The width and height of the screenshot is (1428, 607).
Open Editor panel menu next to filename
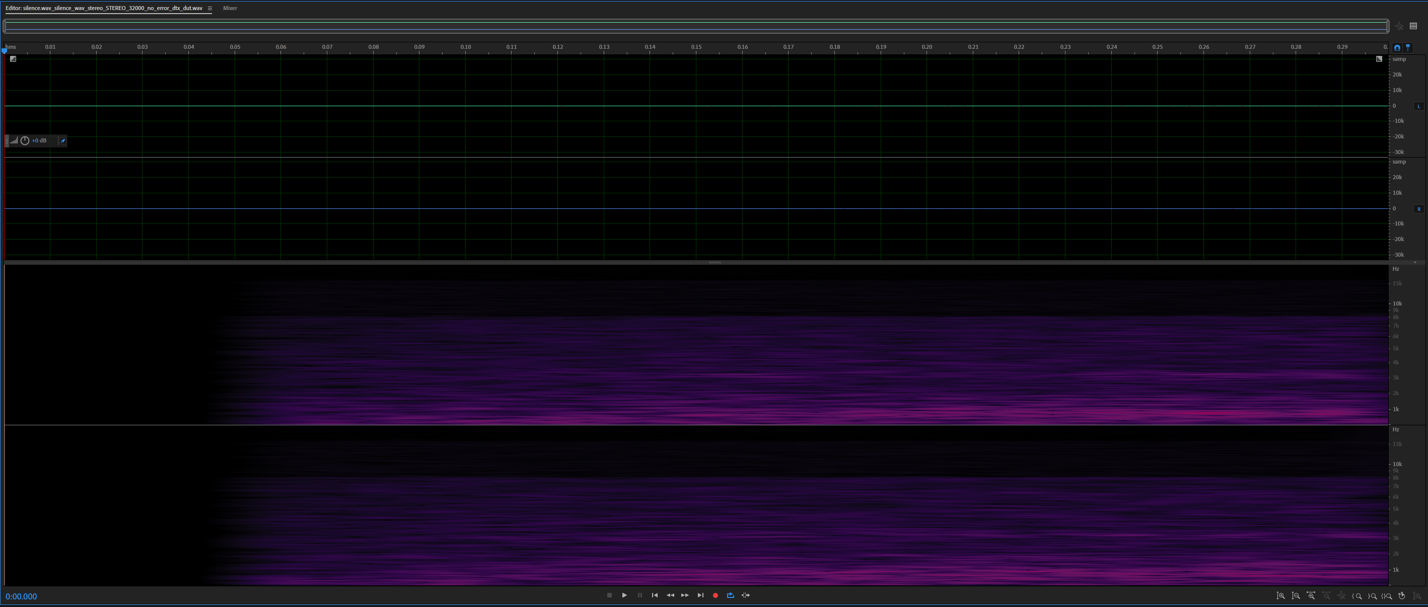[209, 9]
